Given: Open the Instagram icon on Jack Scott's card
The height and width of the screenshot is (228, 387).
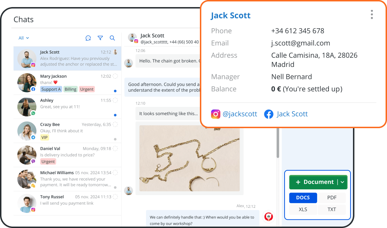Looking at the screenshot, I should point(215,114).
